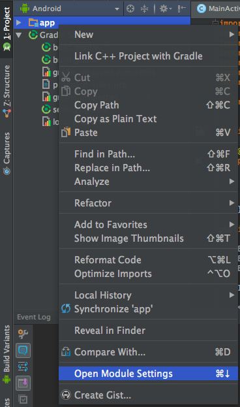Click the collapse all icon in project toolbar
Viewport: 240px width, 407px height.
coord(144,9)
